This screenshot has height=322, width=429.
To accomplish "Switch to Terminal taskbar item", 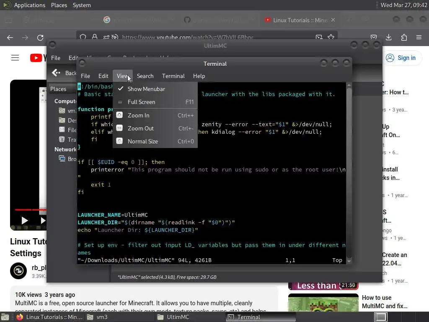I will click(x=261, y=317).
